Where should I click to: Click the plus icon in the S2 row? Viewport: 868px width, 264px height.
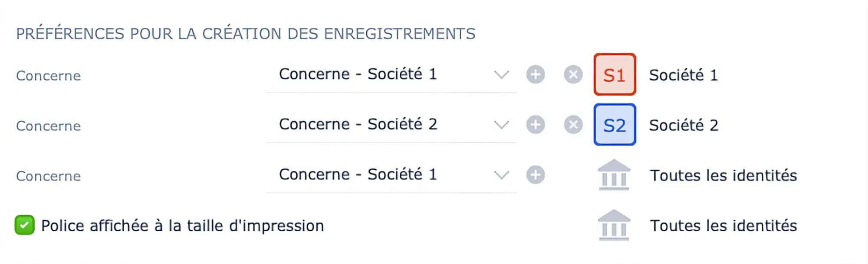coord(536,125)
